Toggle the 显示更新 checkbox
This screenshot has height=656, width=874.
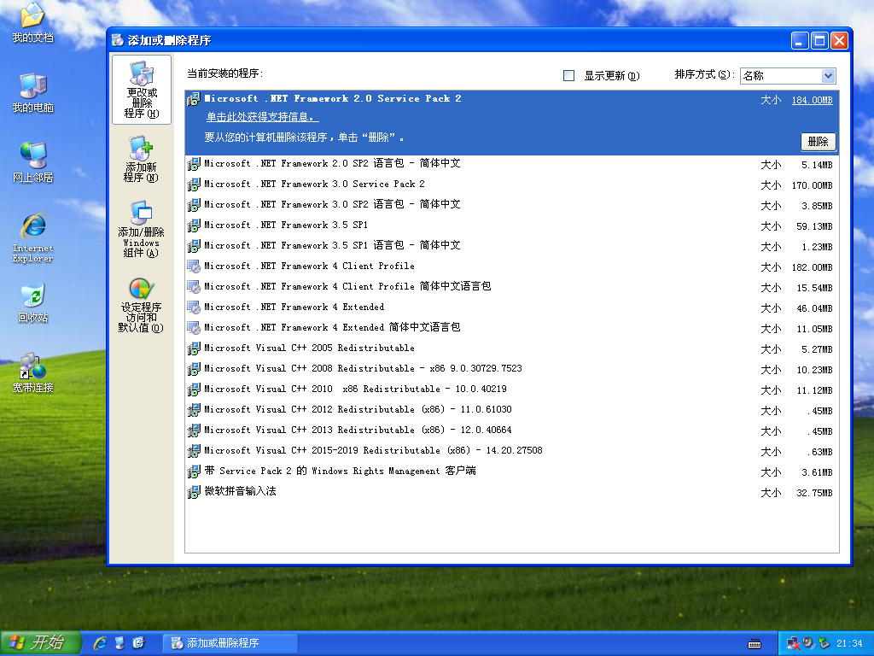click(568, 75)
